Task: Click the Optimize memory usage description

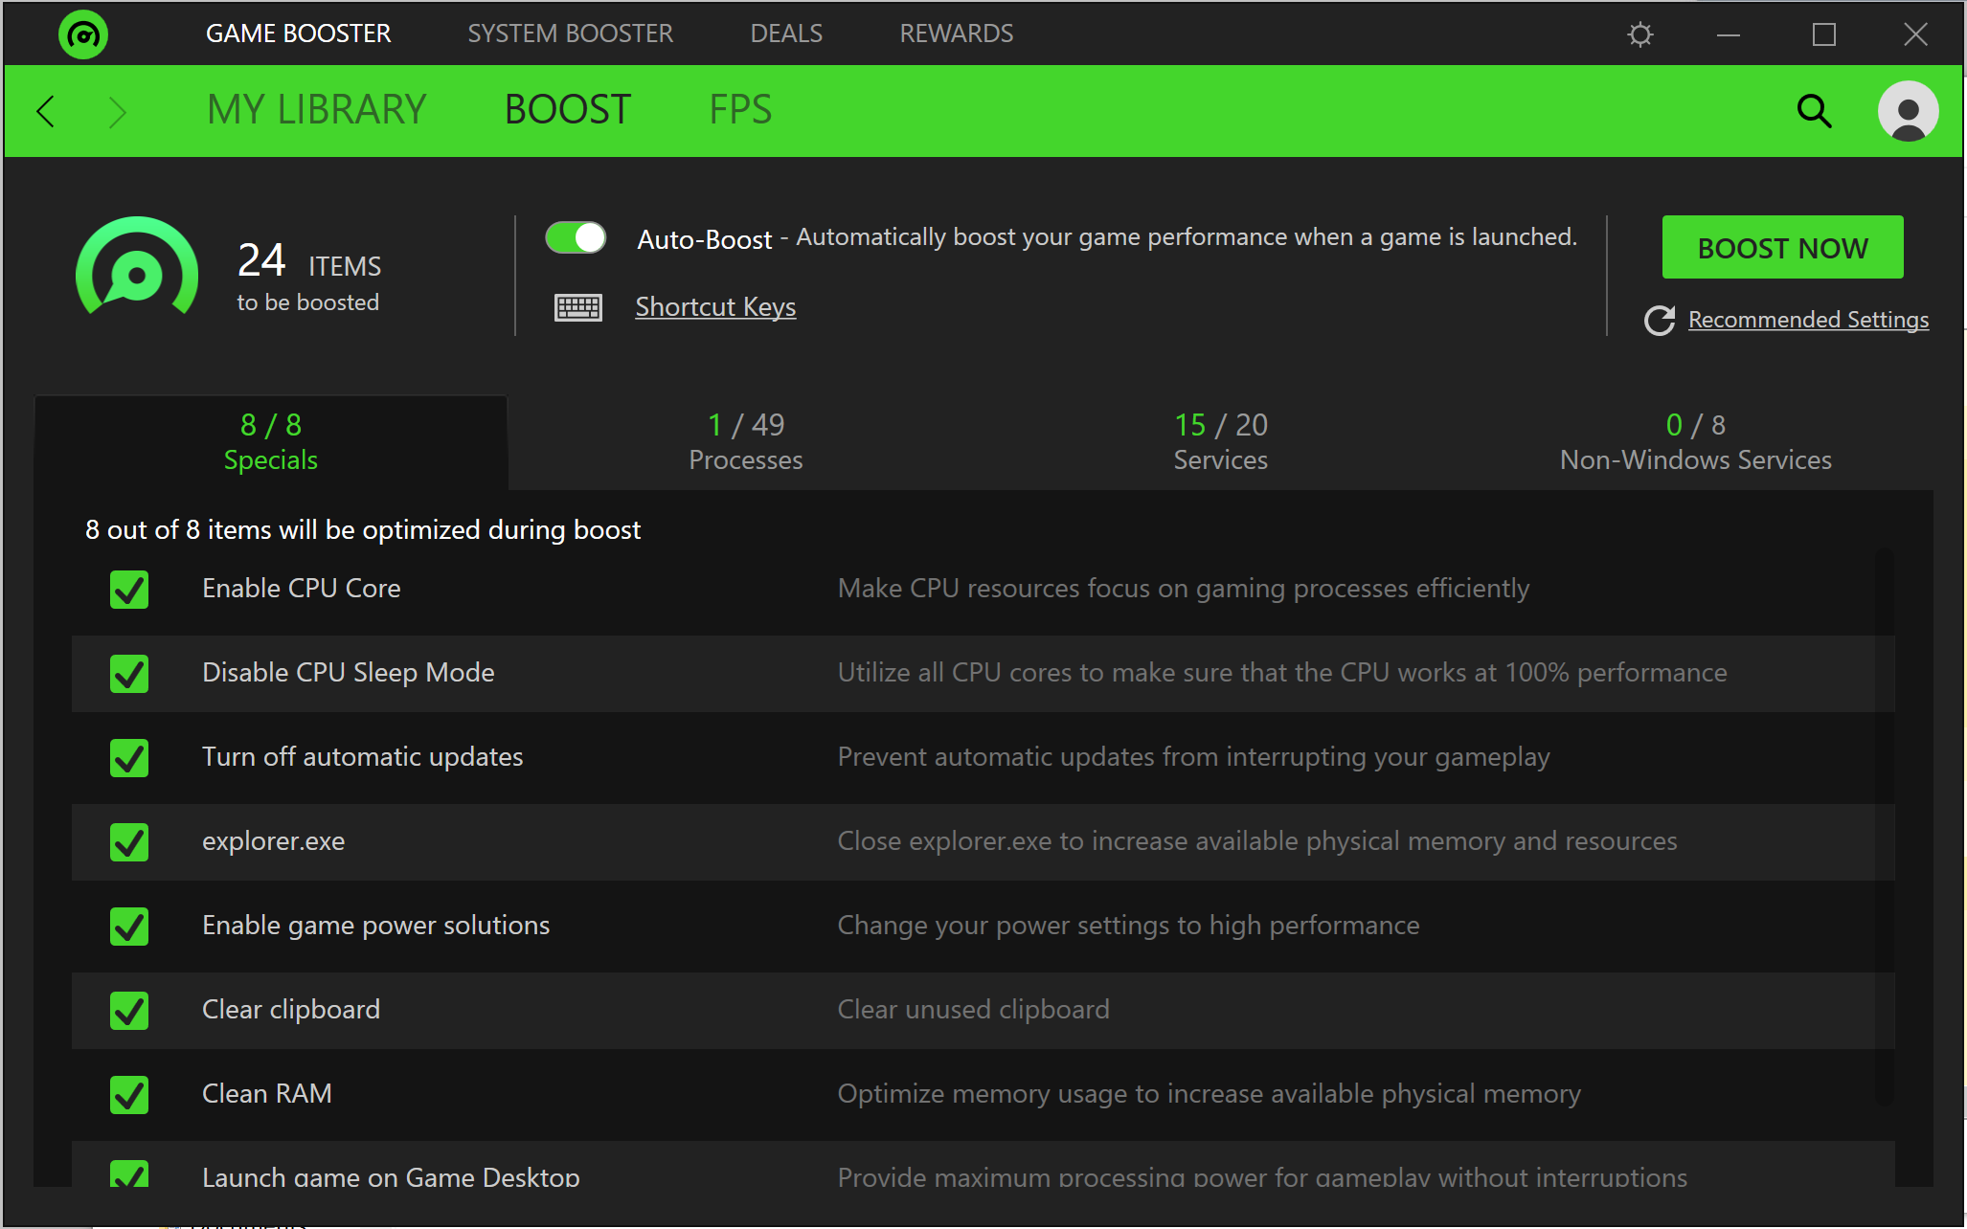Action: pyautogui.click(x=1209, y=1094)
